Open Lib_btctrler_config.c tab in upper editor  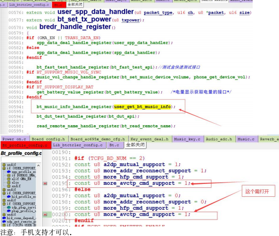[x=29, y=5]
